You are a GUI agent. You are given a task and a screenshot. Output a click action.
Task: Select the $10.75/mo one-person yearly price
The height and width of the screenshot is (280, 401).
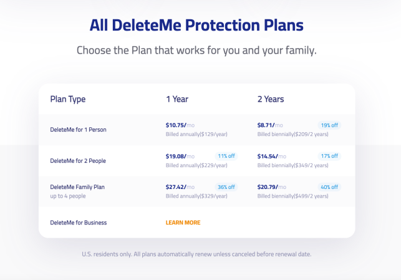(x=180, y=125)
